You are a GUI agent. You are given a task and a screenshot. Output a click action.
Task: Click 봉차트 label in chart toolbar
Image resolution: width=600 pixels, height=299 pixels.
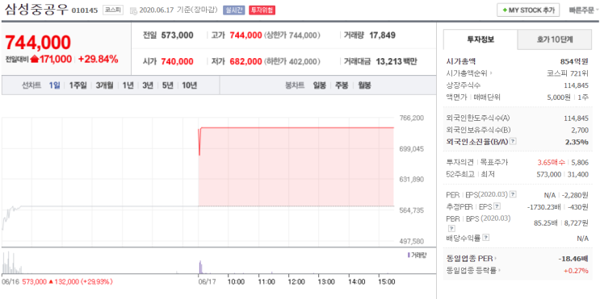coord(295,85)
